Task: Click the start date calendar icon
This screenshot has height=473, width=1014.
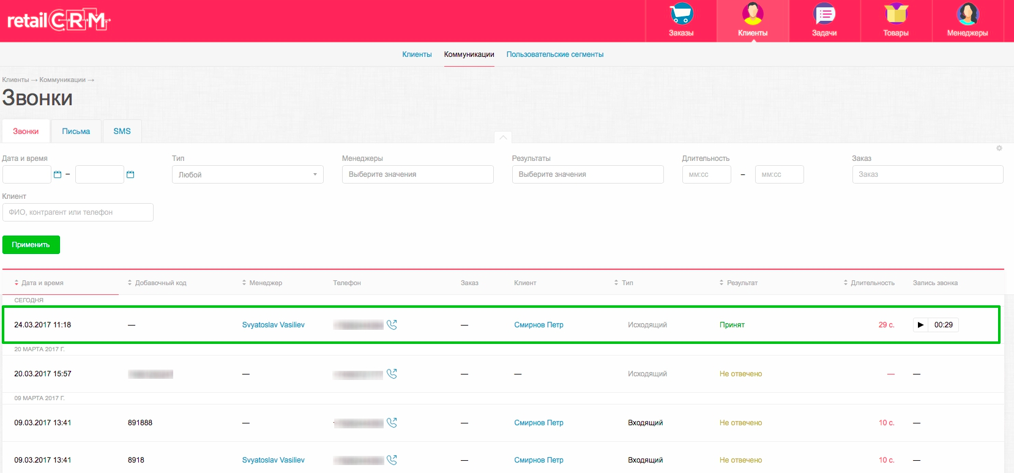Action: point(58,174)
